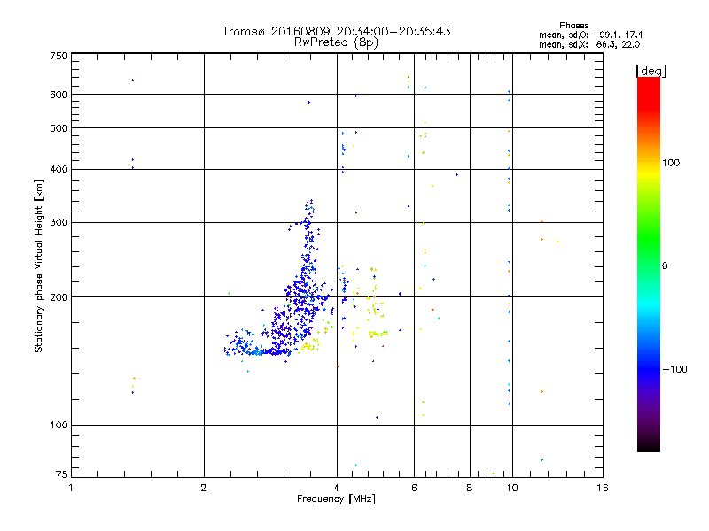Click the x-axis tick label '4'

[x=337, y=488]
